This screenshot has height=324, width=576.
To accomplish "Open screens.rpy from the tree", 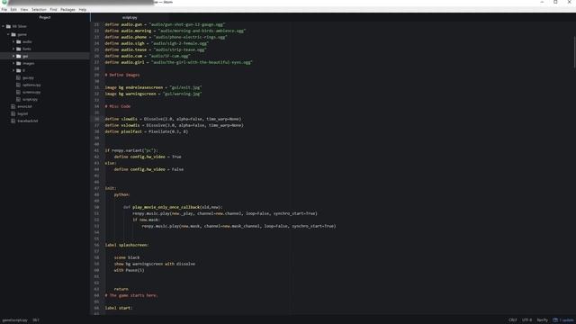I will tap(31, 92).
